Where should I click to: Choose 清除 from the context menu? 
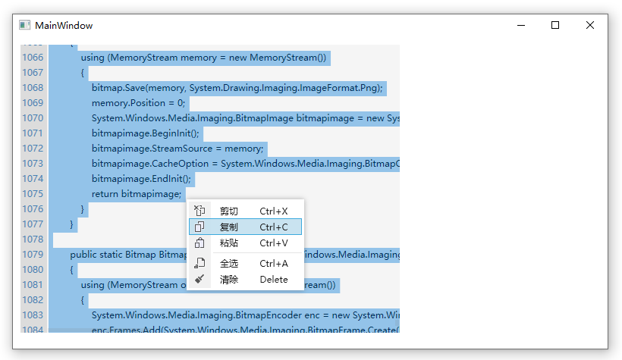point(245,279)
